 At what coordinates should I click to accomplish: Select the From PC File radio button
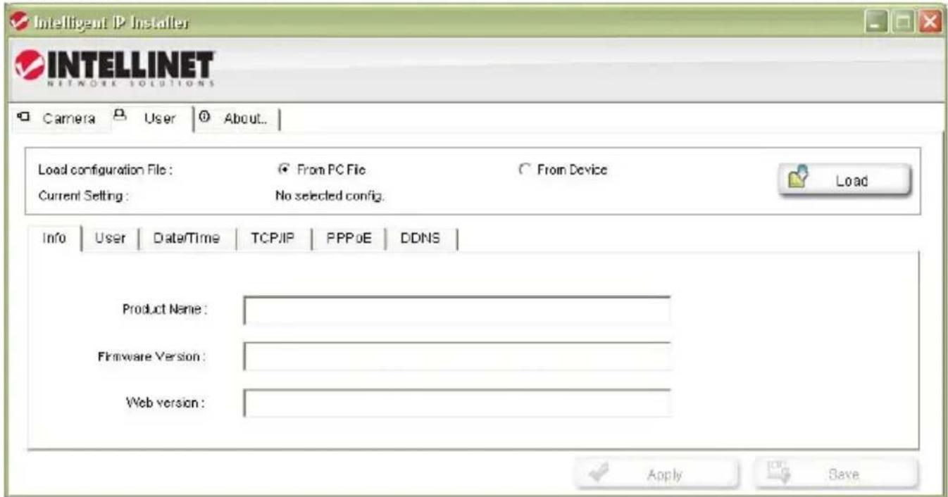pyautogui.click(x=284, y=170)
